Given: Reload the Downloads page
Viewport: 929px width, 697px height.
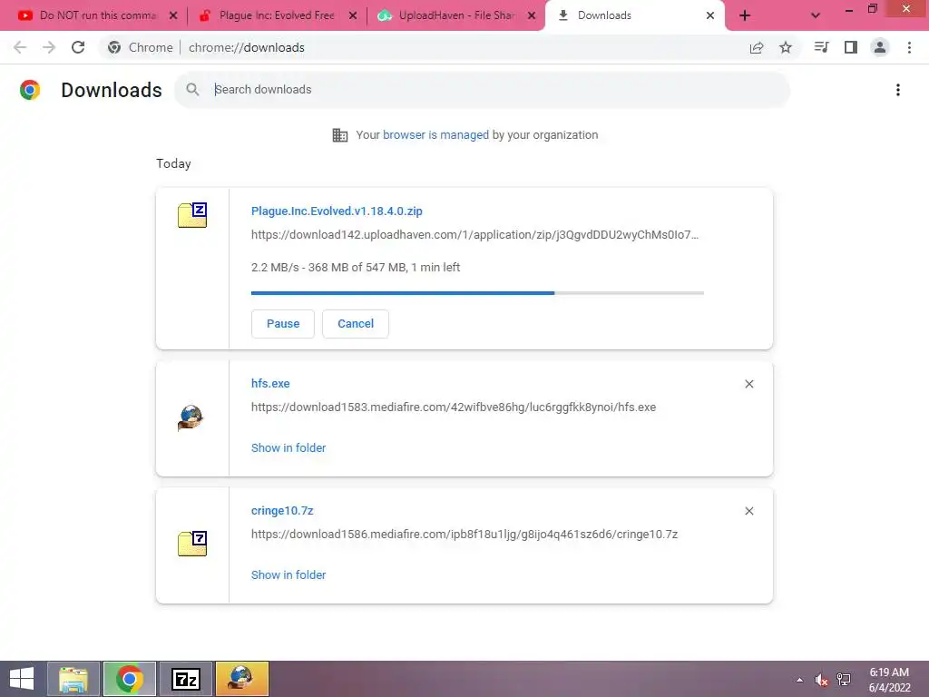Looking at the screenshot, I should pos(78,47).
